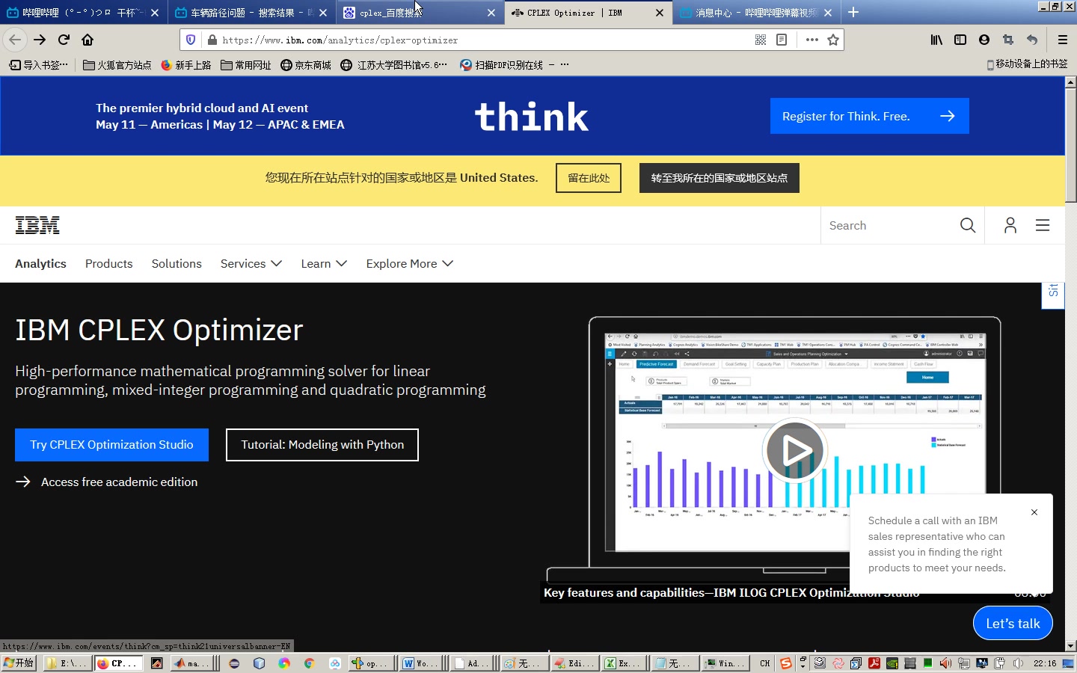
Task: Open the Word taskbar item
Action: tap(420, 663)
